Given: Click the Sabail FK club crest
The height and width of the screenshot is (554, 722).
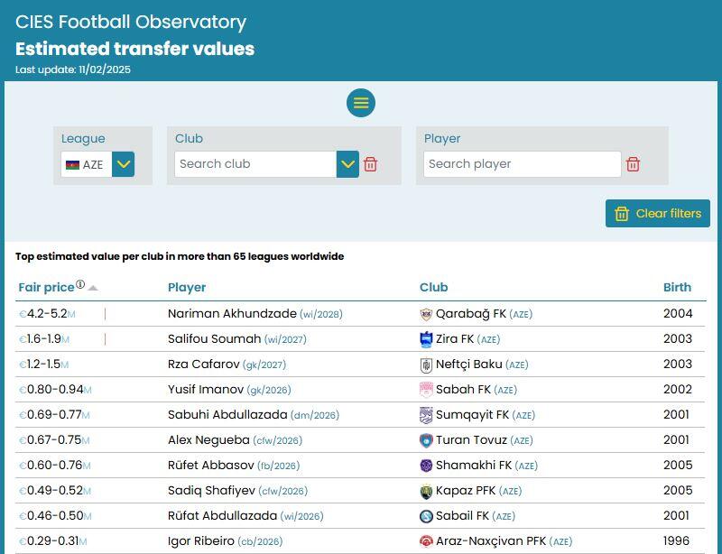Looking at the screenshot, I should coord(426,516).
